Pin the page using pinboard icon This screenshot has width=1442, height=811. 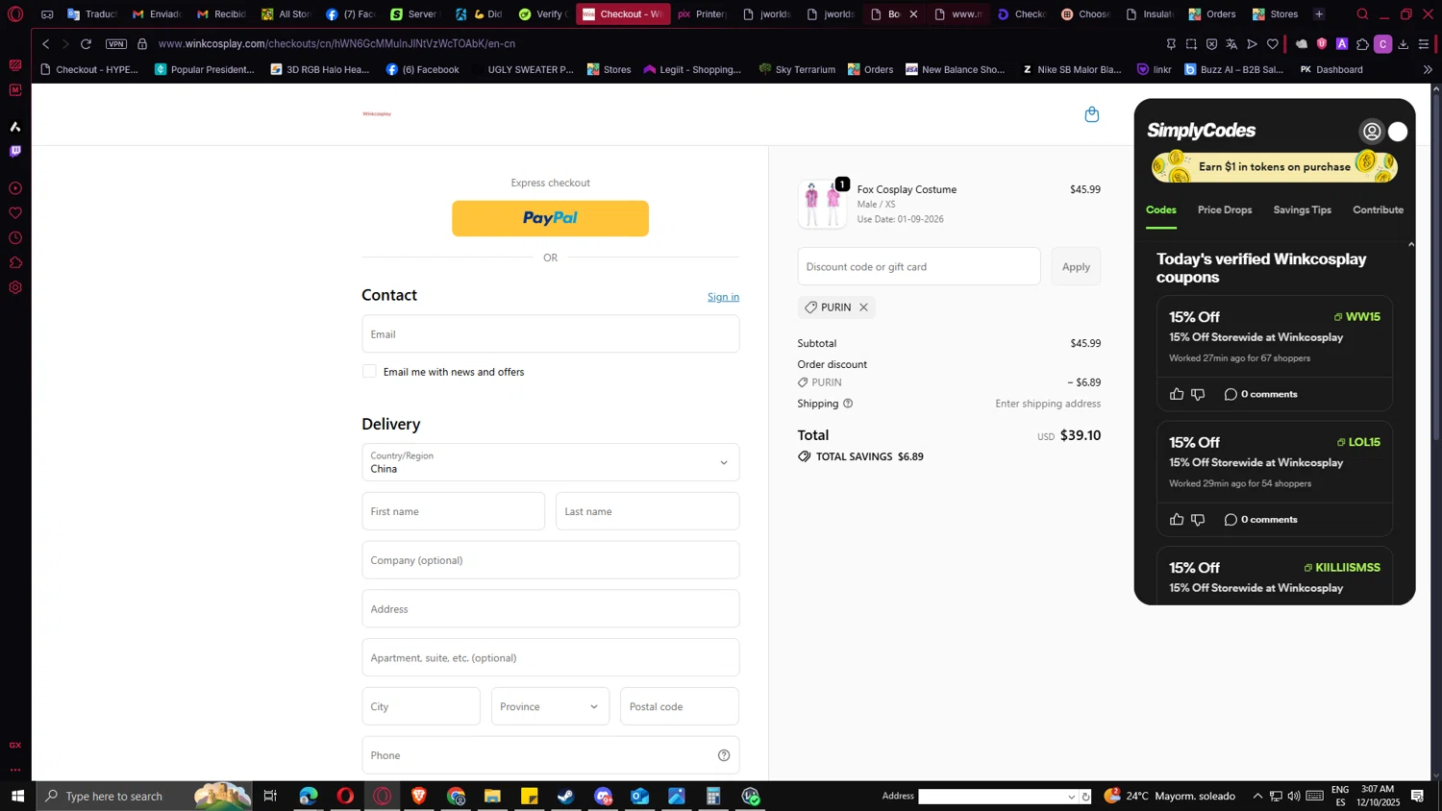(x=1171, y=44)
